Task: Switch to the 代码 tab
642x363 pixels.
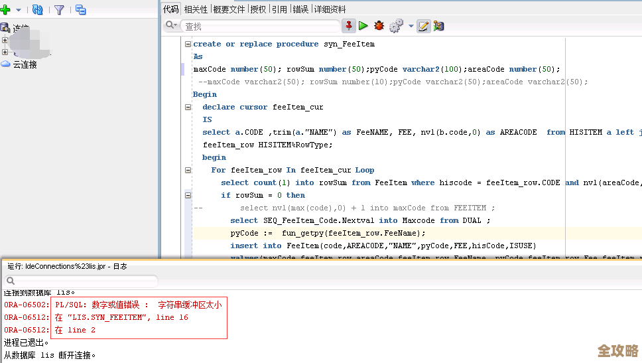Action: pyautogui.click(x=171, y=9)
